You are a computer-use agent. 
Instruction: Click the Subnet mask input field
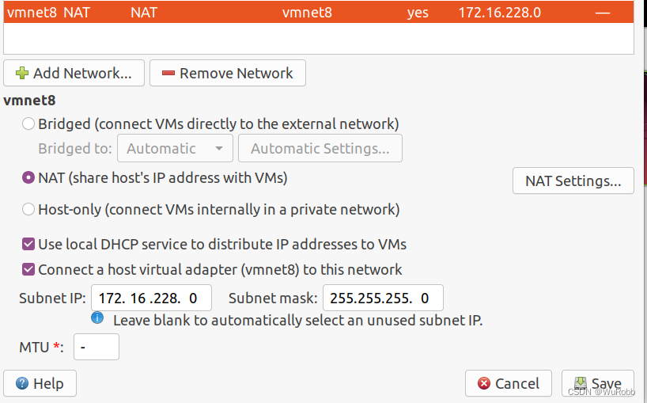click(x=383, y=298)
